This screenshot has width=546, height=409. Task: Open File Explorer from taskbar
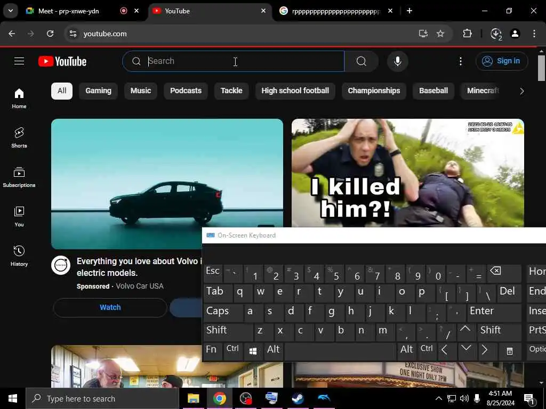(193, 398)
